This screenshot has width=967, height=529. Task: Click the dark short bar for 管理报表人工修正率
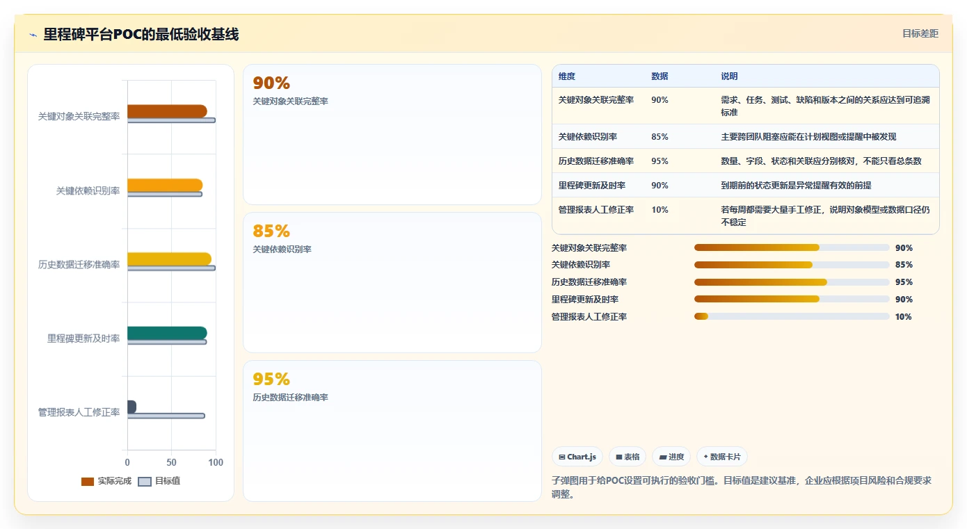coord(131,407)
